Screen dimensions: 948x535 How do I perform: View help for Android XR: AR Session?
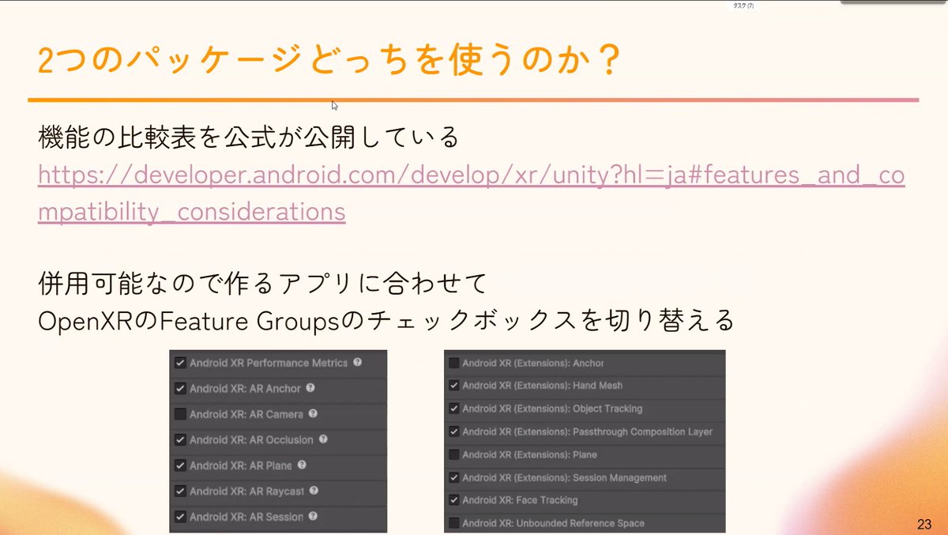tap(313, 514)
